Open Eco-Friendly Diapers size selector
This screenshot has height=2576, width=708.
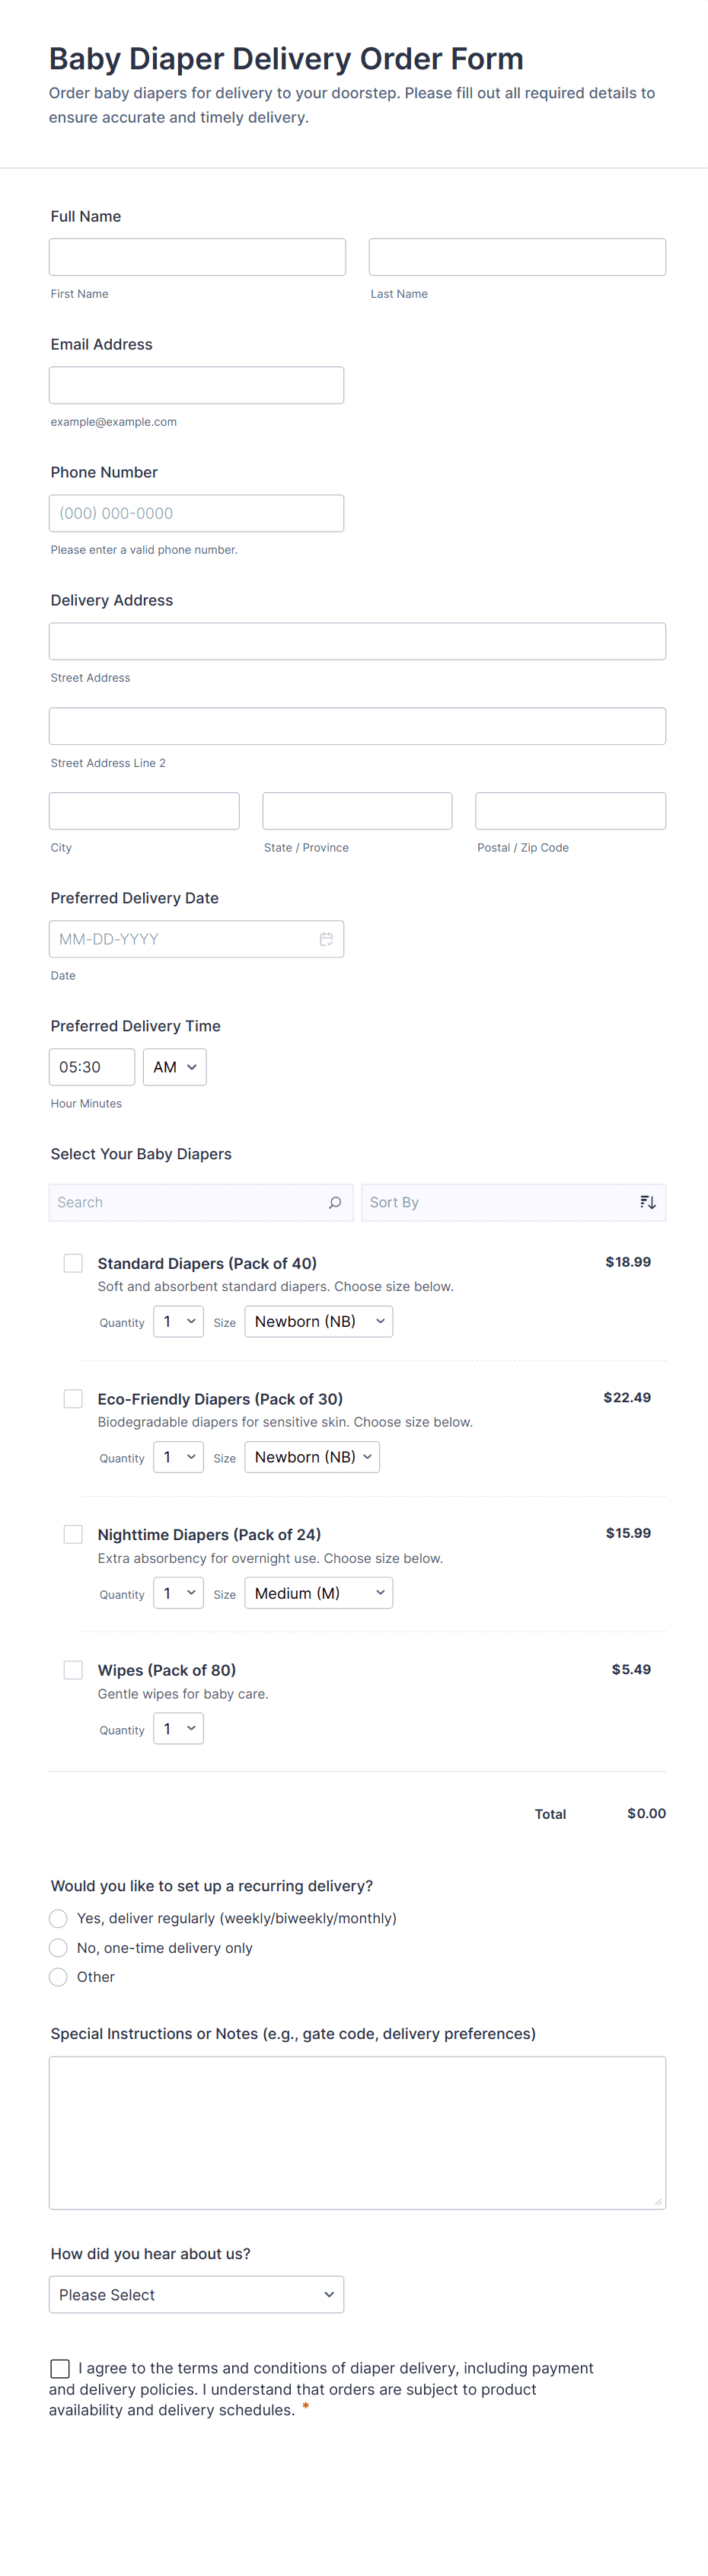[312, 1457]
